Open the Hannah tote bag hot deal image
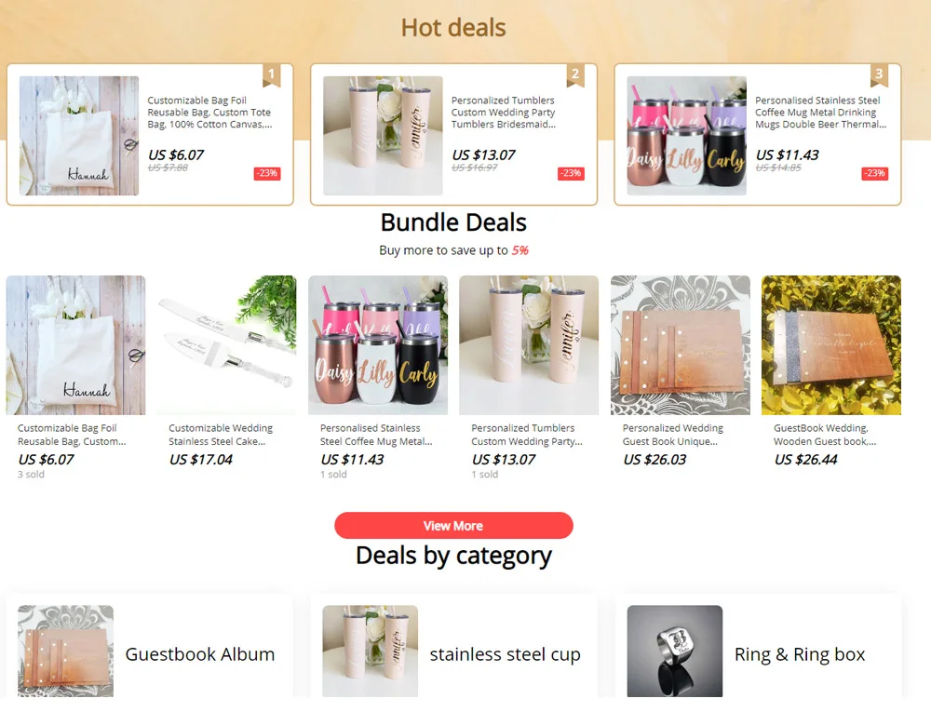 point(79,135)
